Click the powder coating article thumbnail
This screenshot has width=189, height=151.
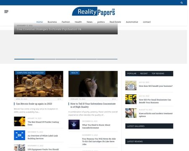pos(20,122)
